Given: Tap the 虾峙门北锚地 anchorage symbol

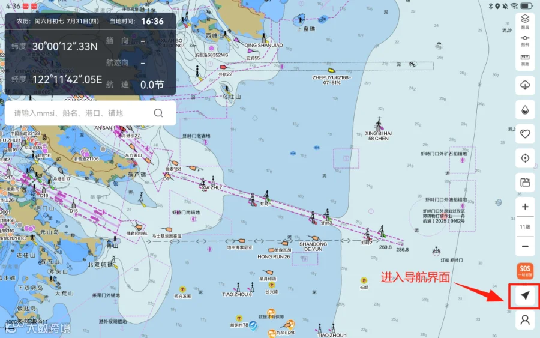Looking at the screenshot, I should pyautogui.click(x=206, y=142).
